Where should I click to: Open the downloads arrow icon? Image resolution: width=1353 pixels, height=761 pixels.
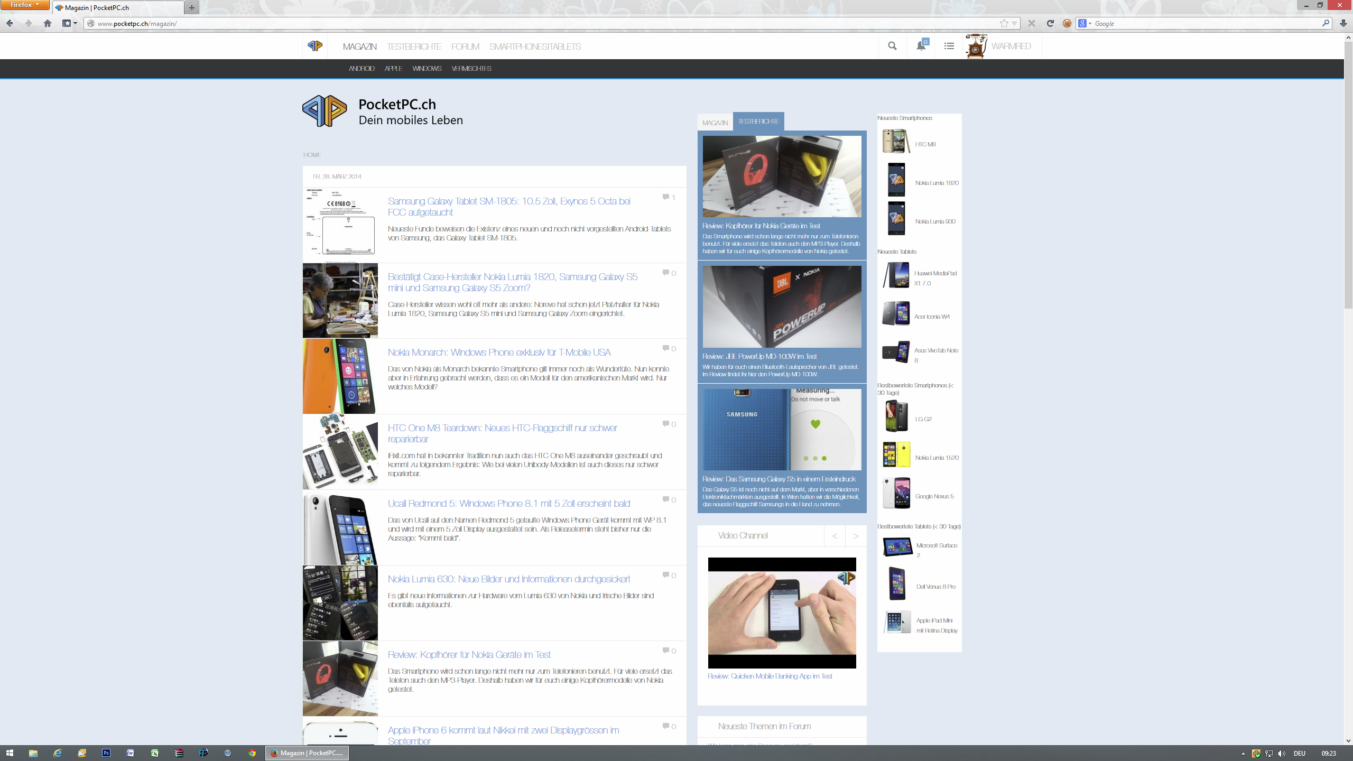(1343, 23)
